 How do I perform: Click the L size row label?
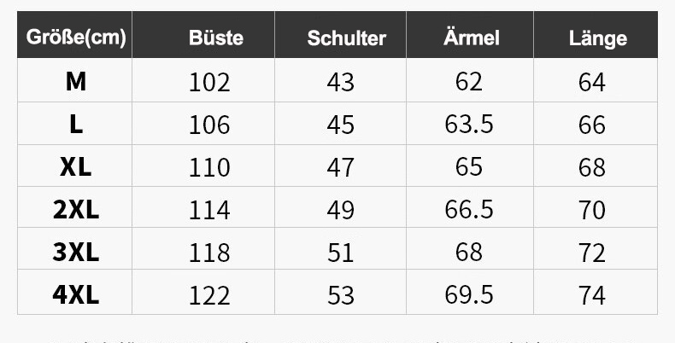click(76, 125)
